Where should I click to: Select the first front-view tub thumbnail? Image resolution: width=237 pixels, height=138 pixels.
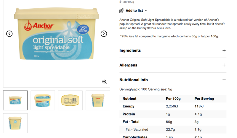[x=15, y=100]
